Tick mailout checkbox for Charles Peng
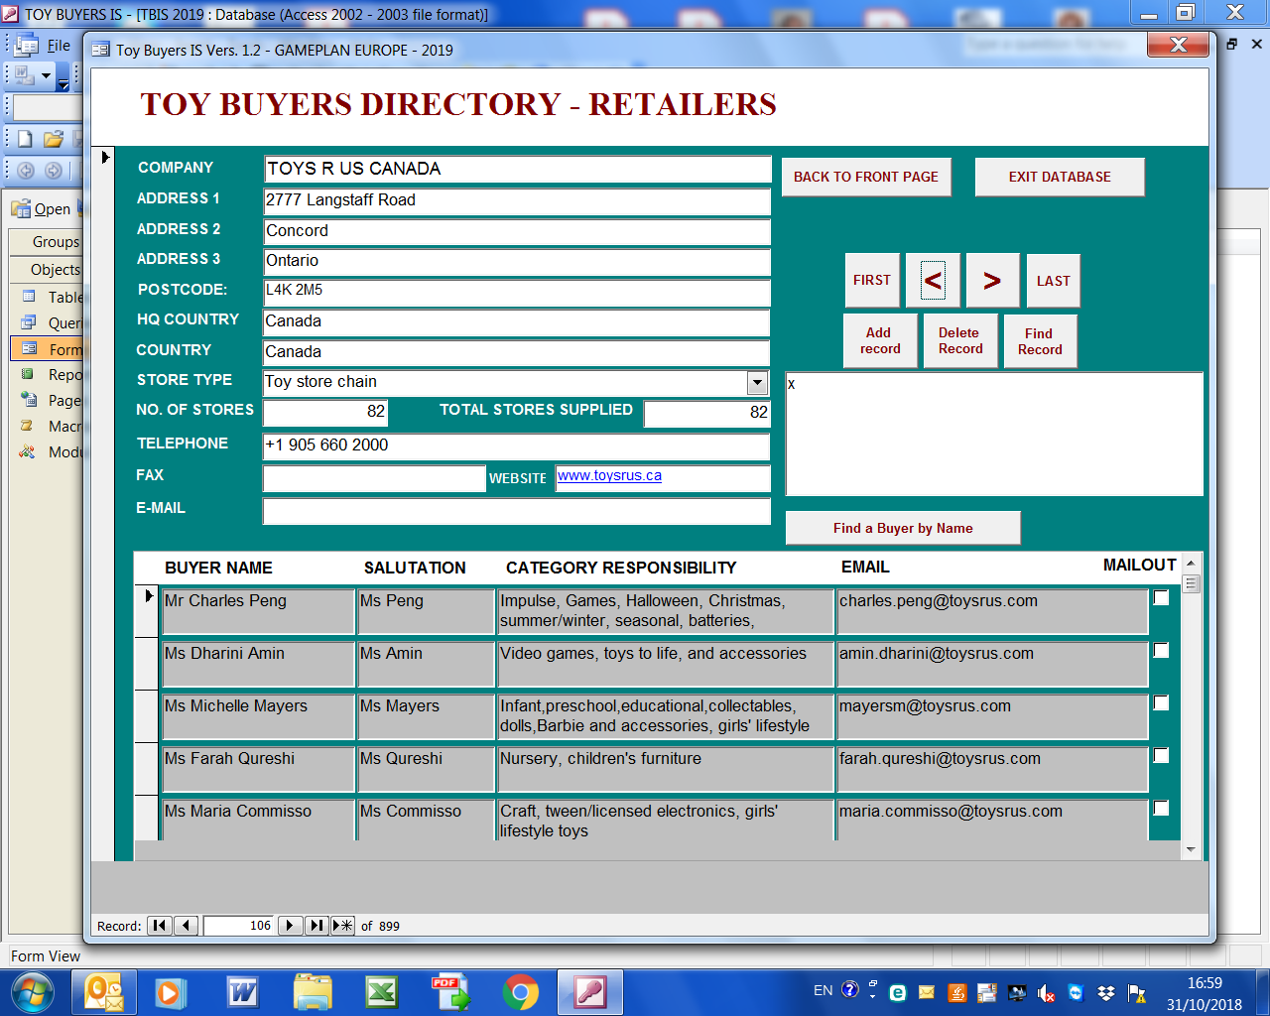The image size is (1270, 1016). point(1161,597)
